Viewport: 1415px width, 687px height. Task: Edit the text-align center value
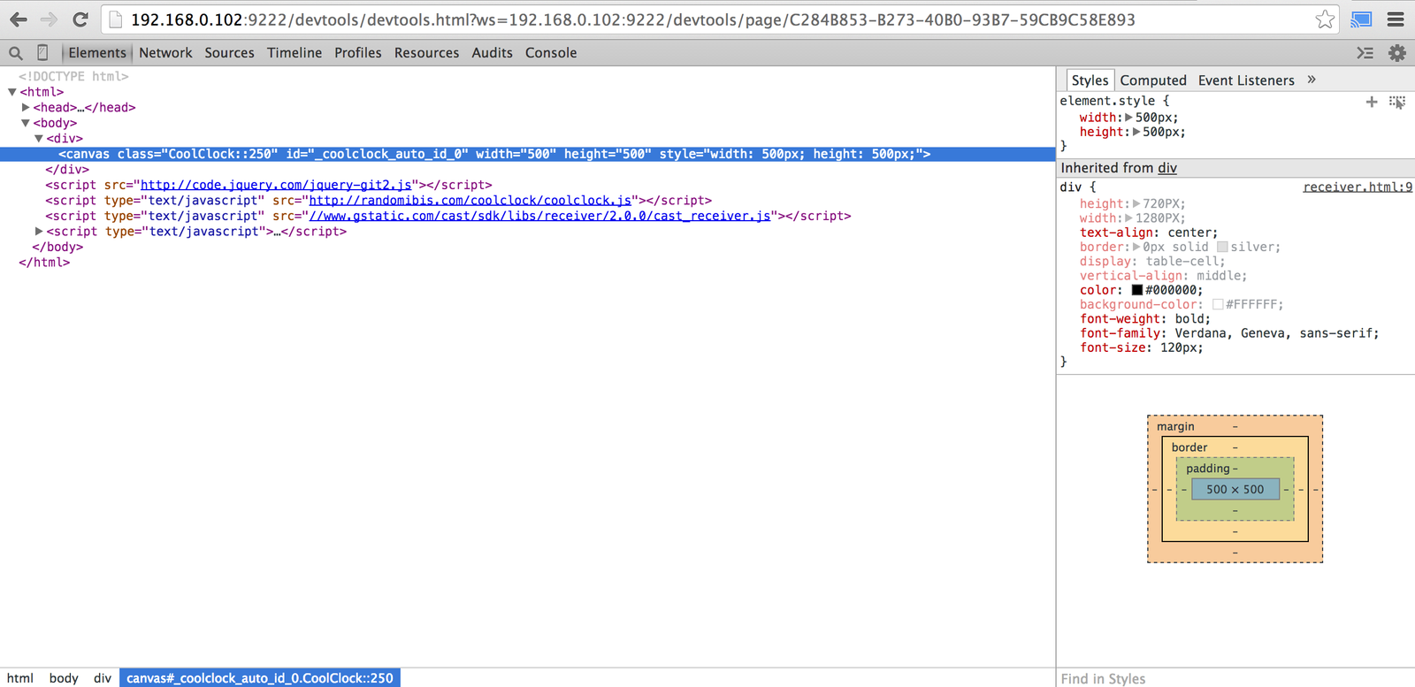point(1189,233)
